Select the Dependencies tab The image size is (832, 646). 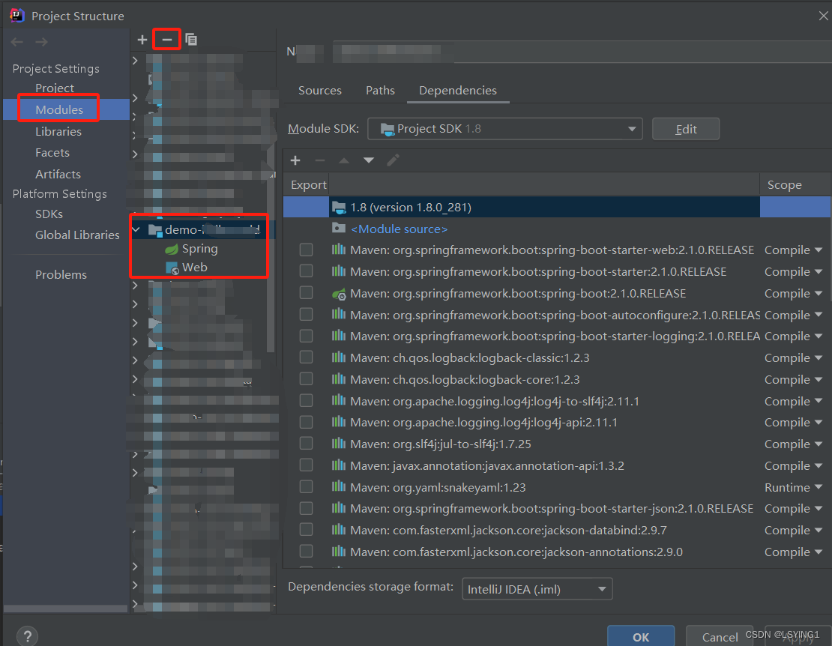(x=458, y=91)
